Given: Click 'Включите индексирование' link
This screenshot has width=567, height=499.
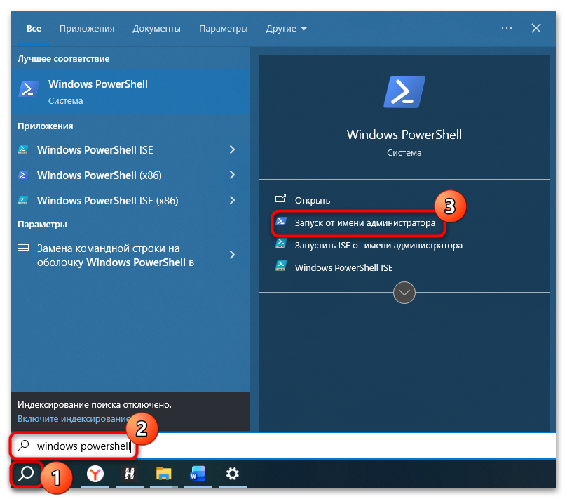Looking at the screenshot, I should 74,418.
